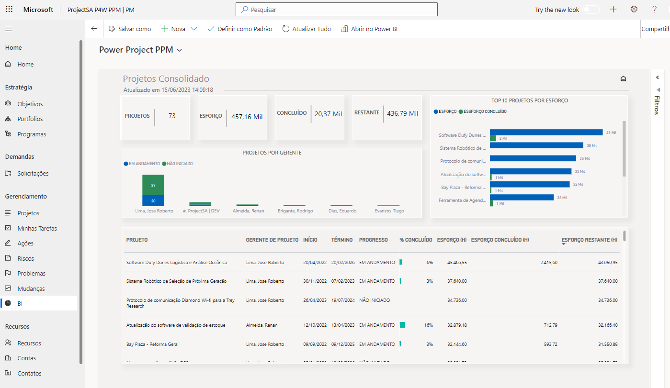Toggle the hamburger navigation menu icon
The image size is (670, 388).
[x=8, y=29]
